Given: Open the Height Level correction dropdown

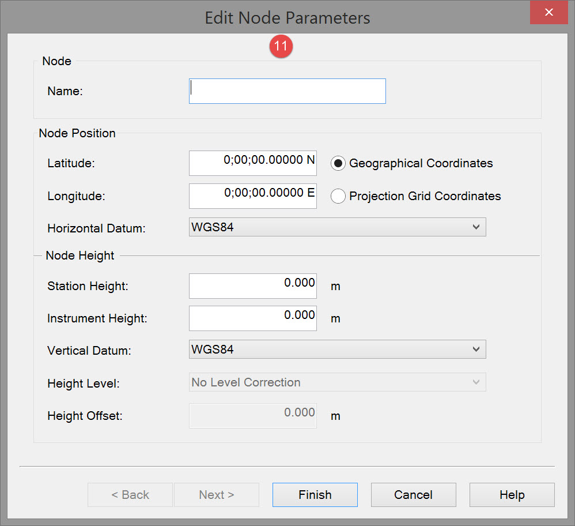Looking at the screenshot, I should coord(337,382).
